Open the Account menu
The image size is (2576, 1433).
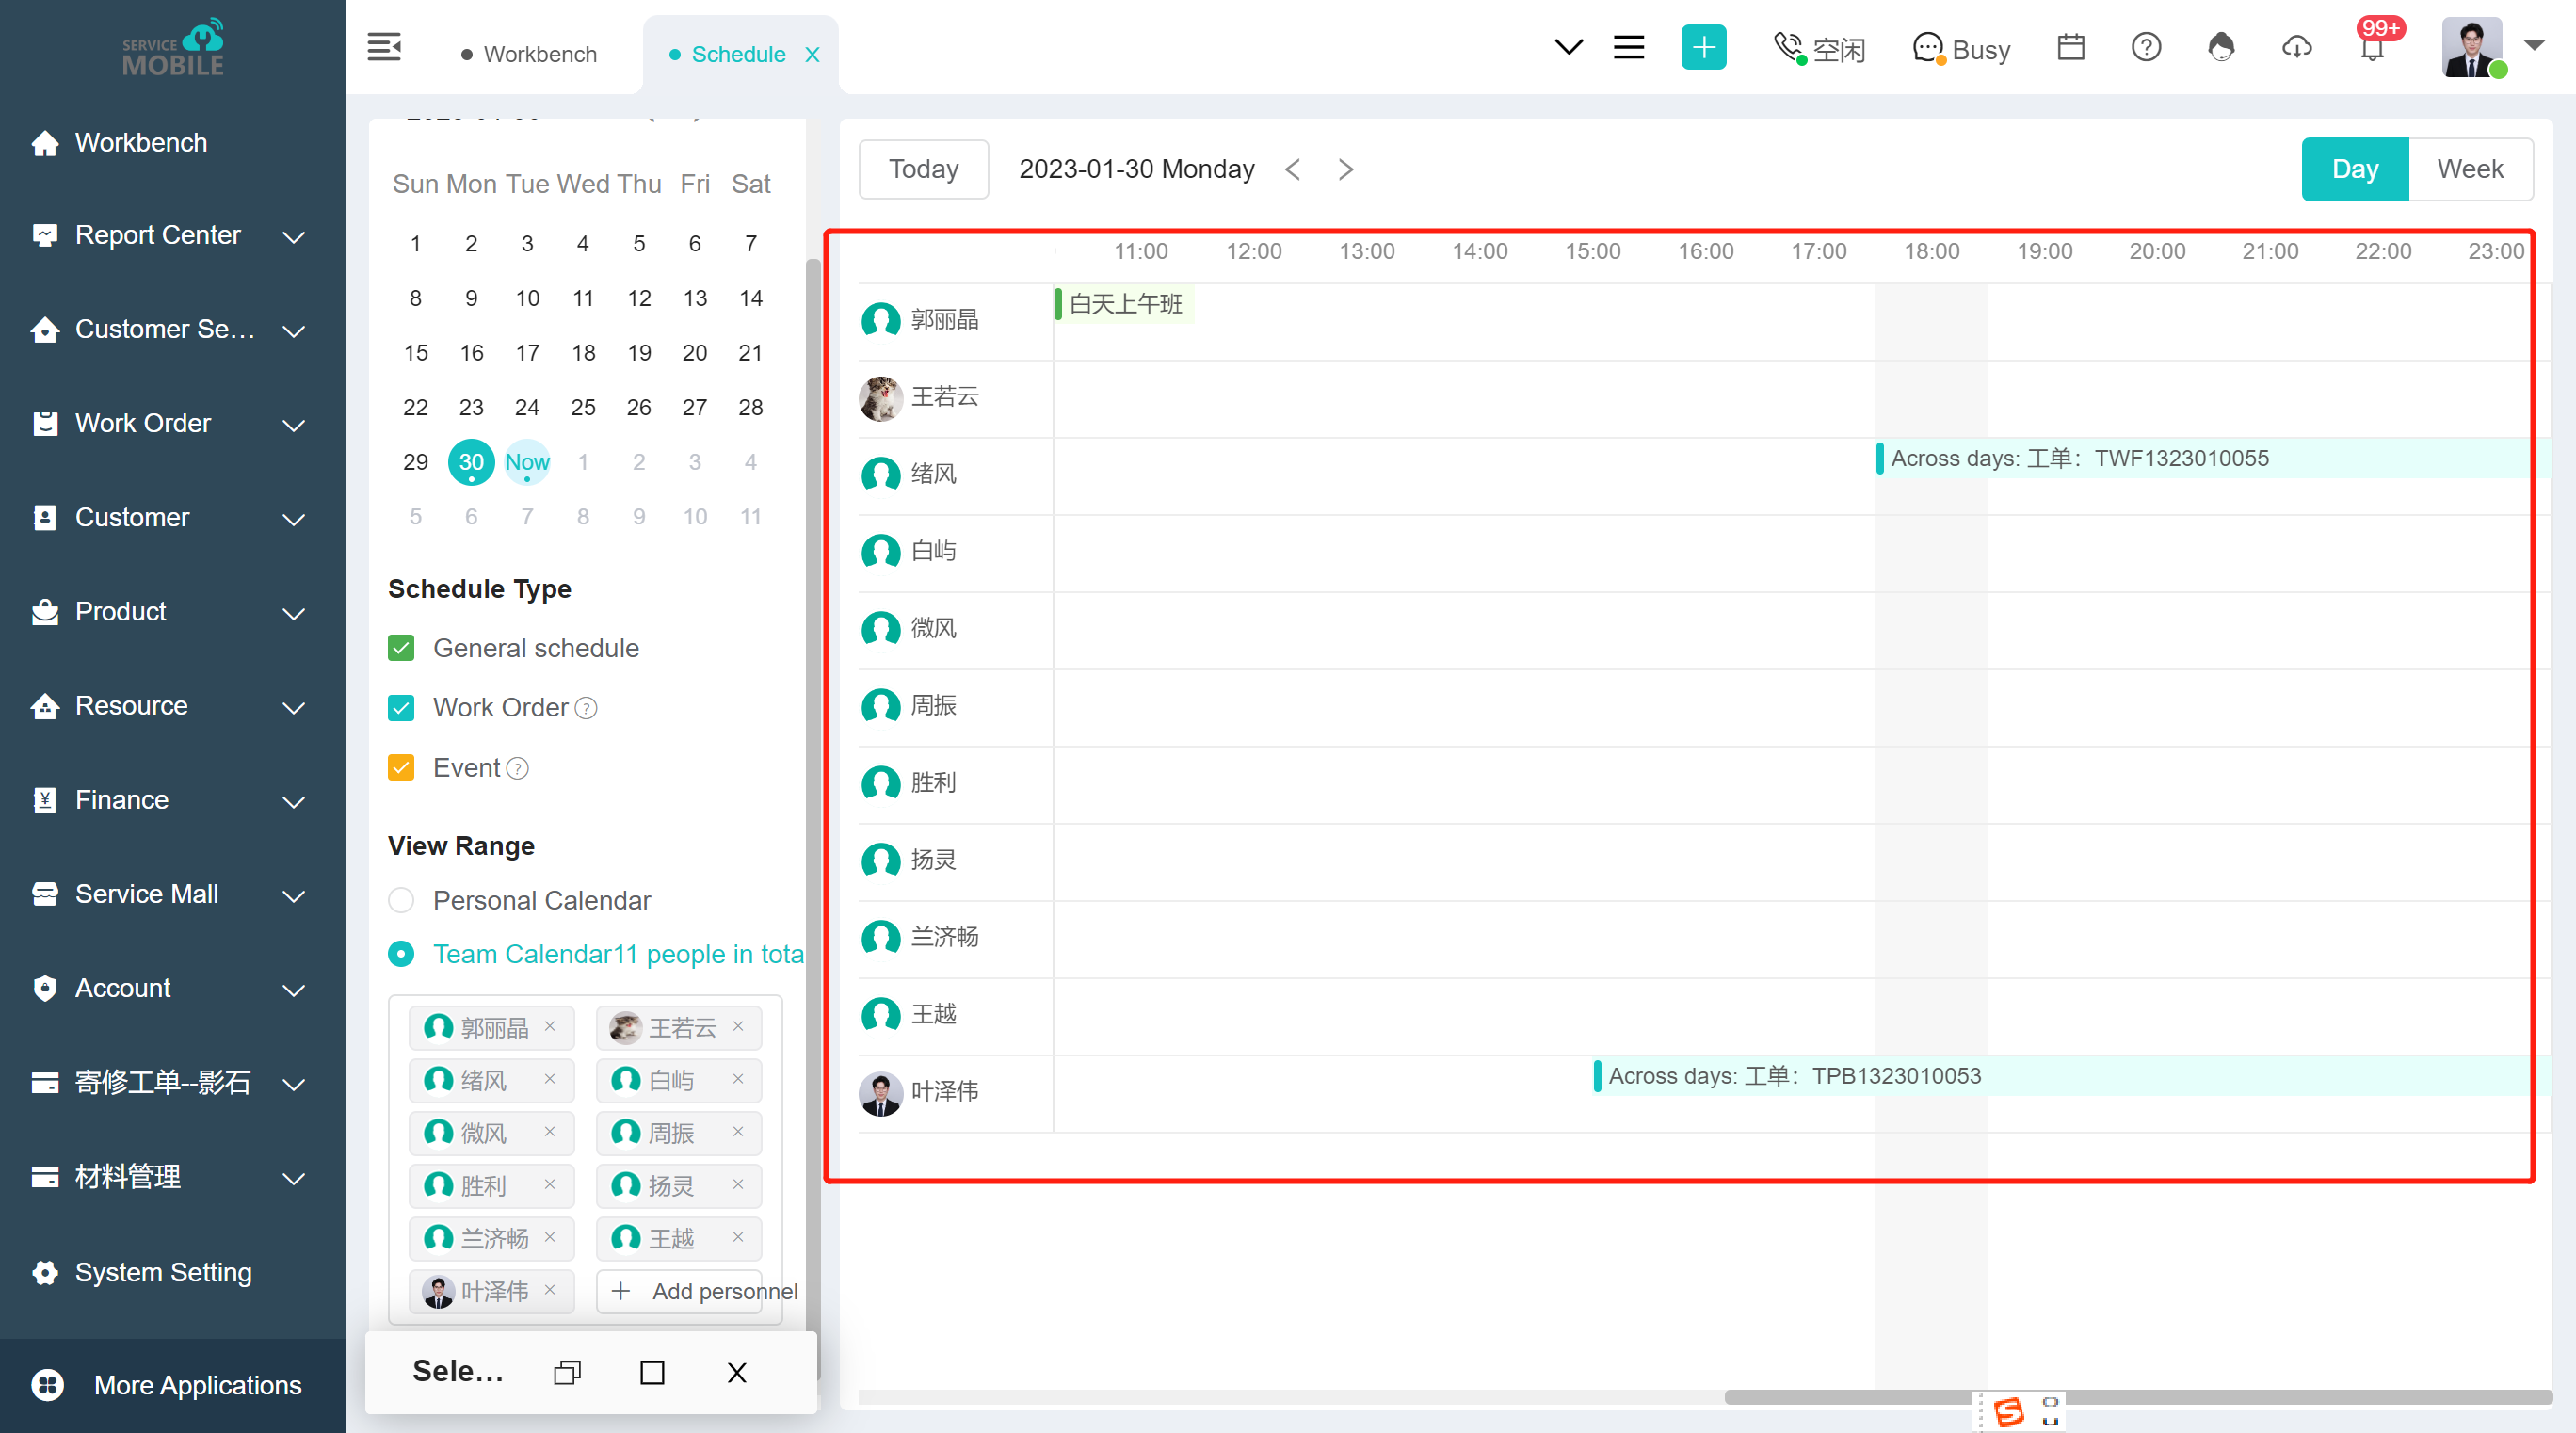(172, 988)
